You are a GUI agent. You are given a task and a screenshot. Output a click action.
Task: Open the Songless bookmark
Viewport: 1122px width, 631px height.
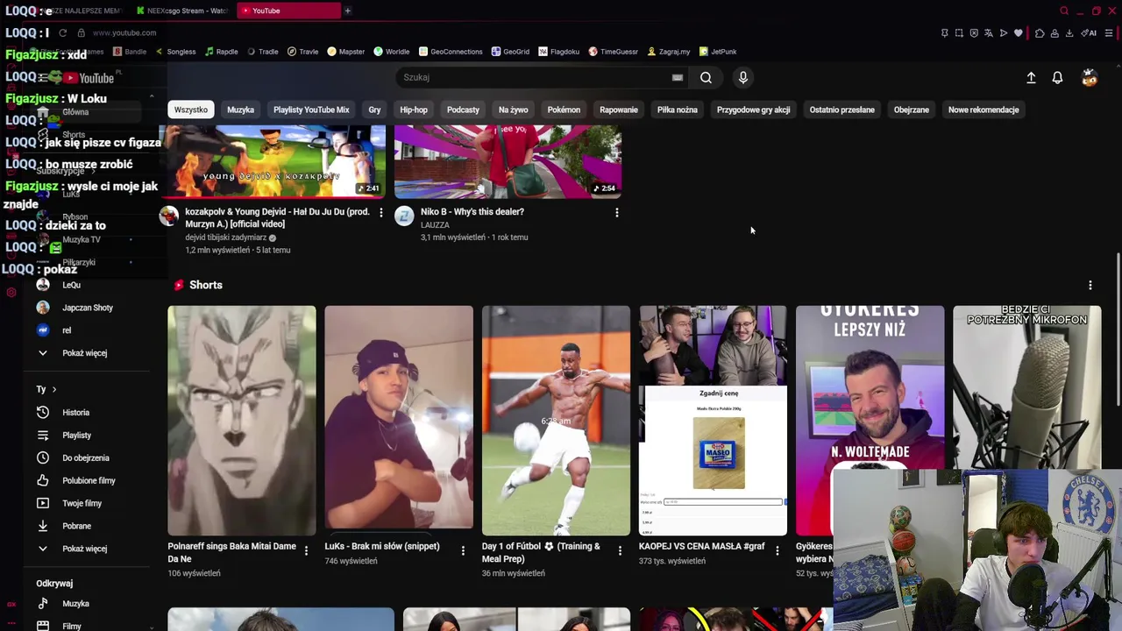pyautogui.click(x=175, y=52)
